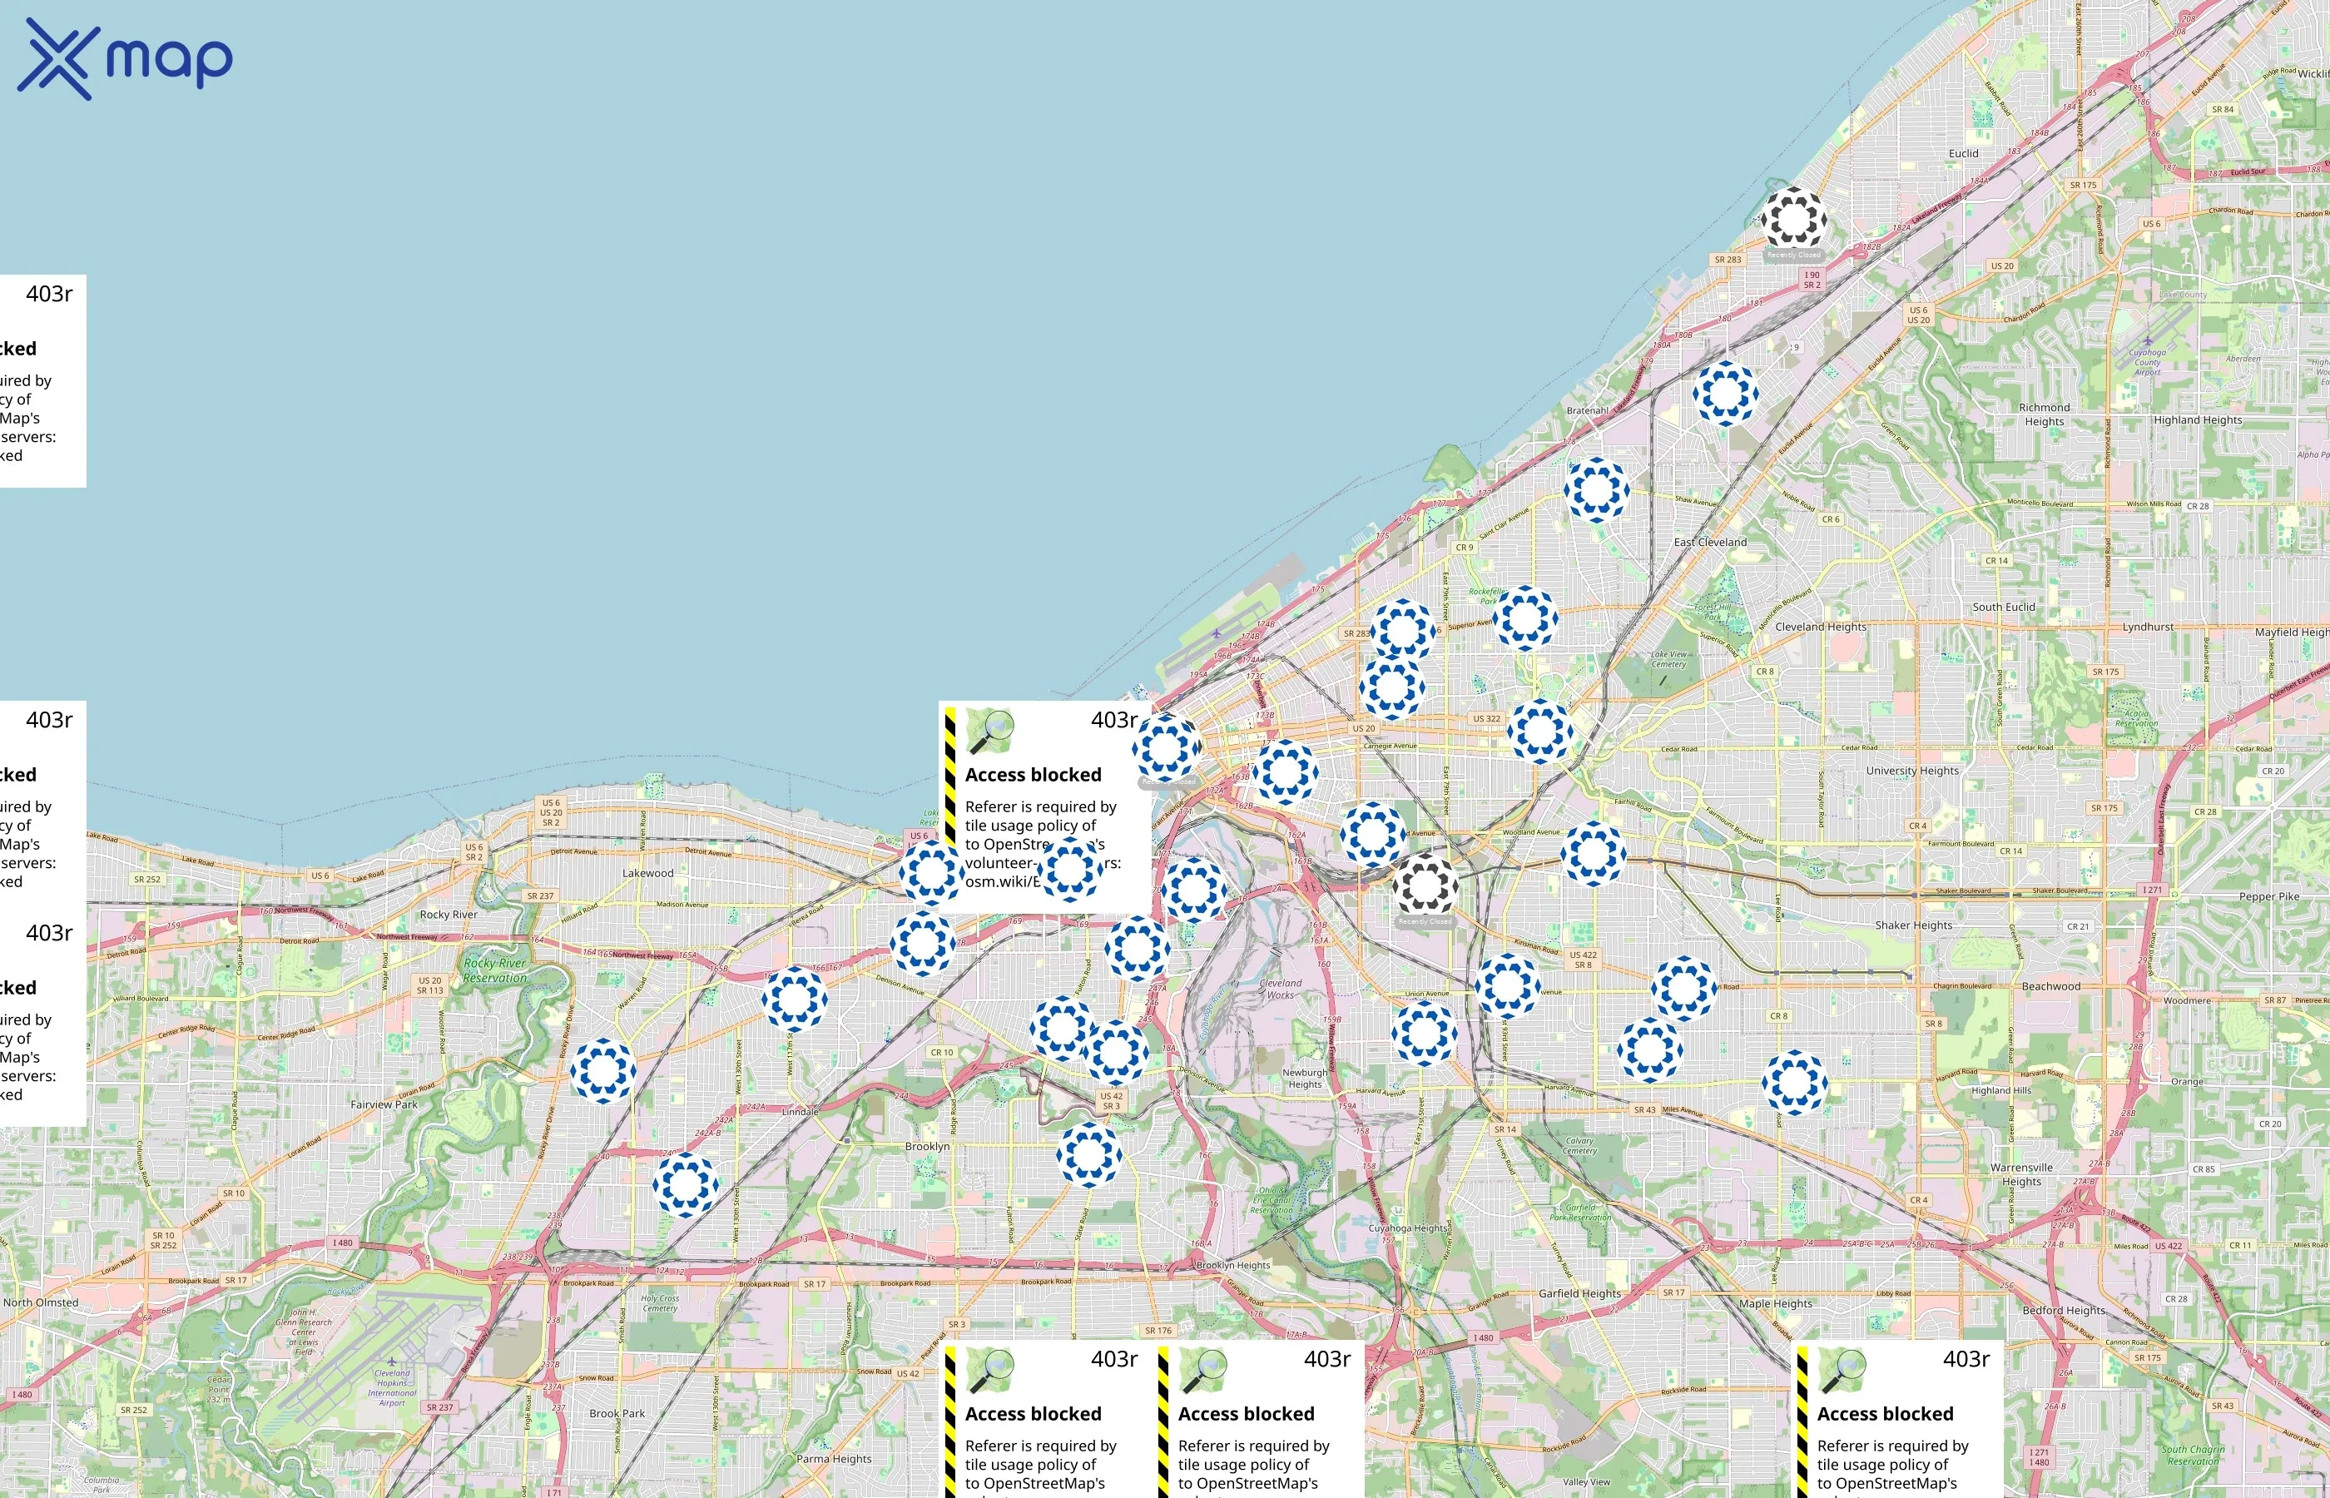Open blue marker above exit 247A label
Viewport: 2330px width, 1498px height.
pyautogui.click(x=1137, y=949)
